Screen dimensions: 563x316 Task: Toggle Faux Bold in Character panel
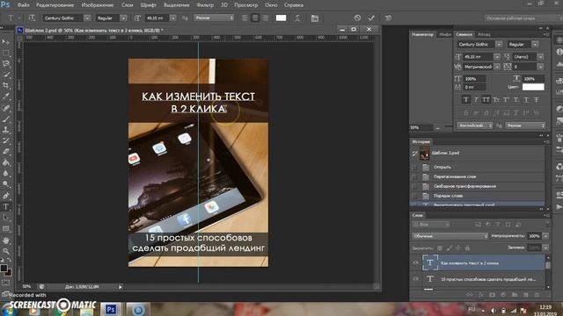click(465, 99)
